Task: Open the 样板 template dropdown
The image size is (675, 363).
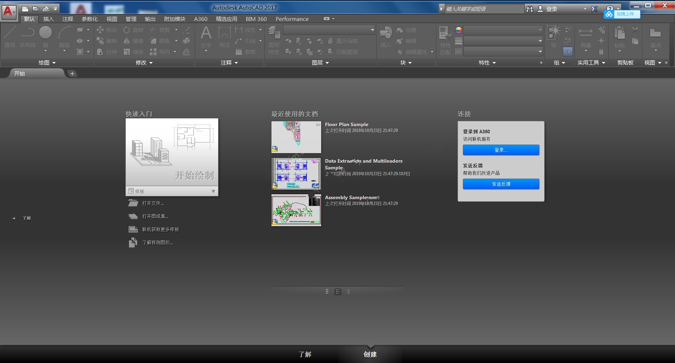Action: tap(172, 191)
